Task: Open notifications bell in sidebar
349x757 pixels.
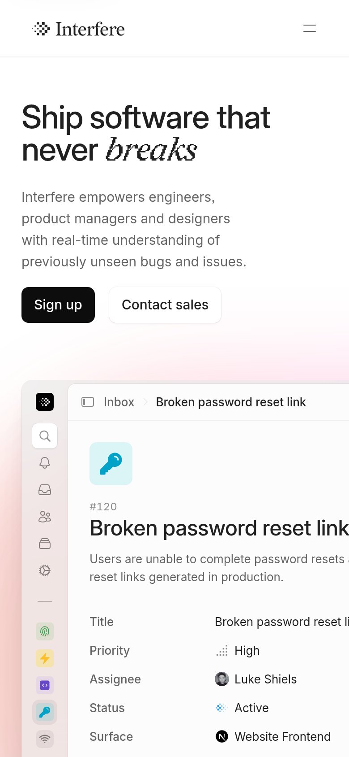Action: point(45,463)
